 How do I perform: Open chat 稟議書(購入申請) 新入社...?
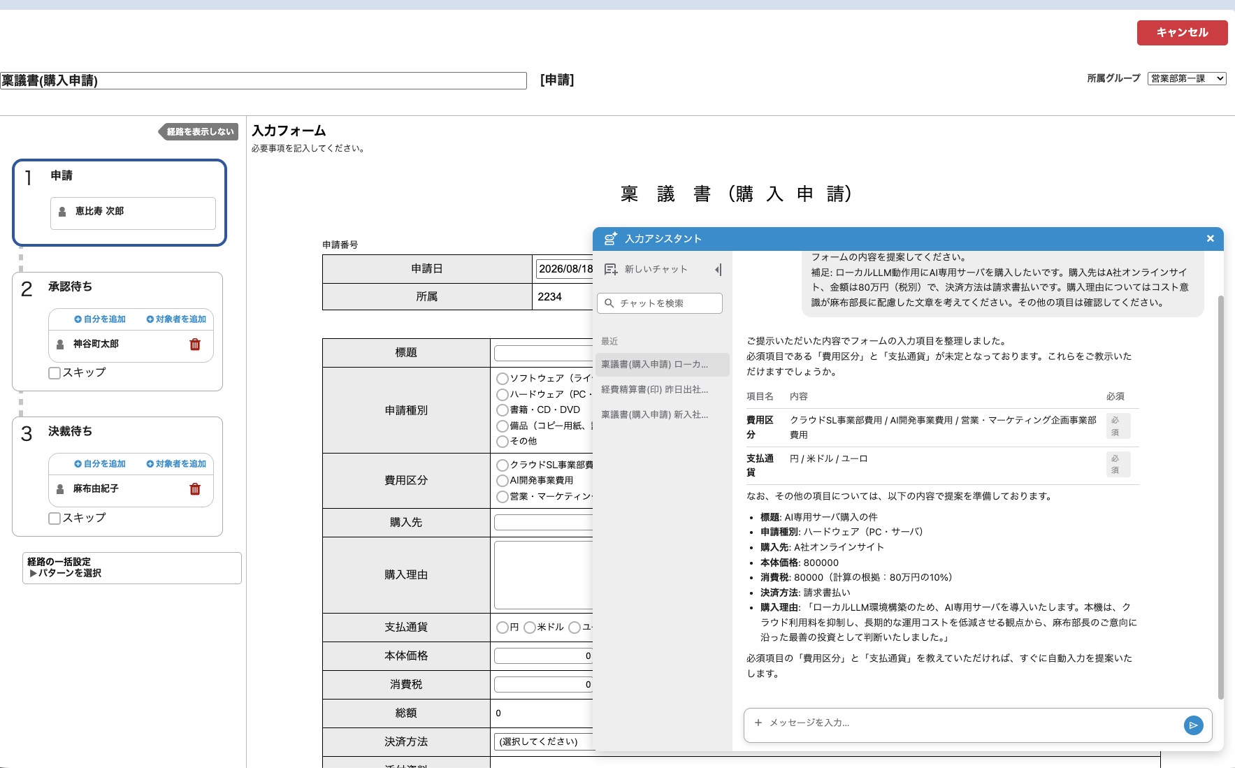click(x=661, y=414)
